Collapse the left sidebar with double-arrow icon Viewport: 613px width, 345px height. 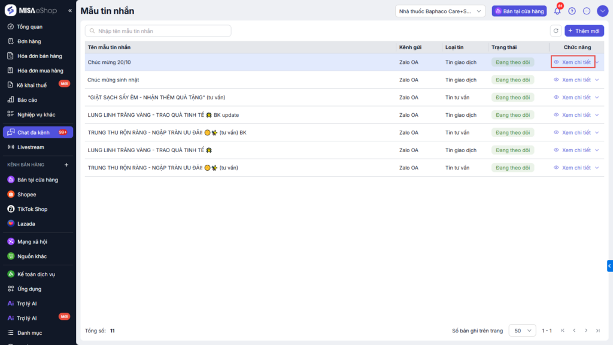pyautogui.click(x=70, y=11)
